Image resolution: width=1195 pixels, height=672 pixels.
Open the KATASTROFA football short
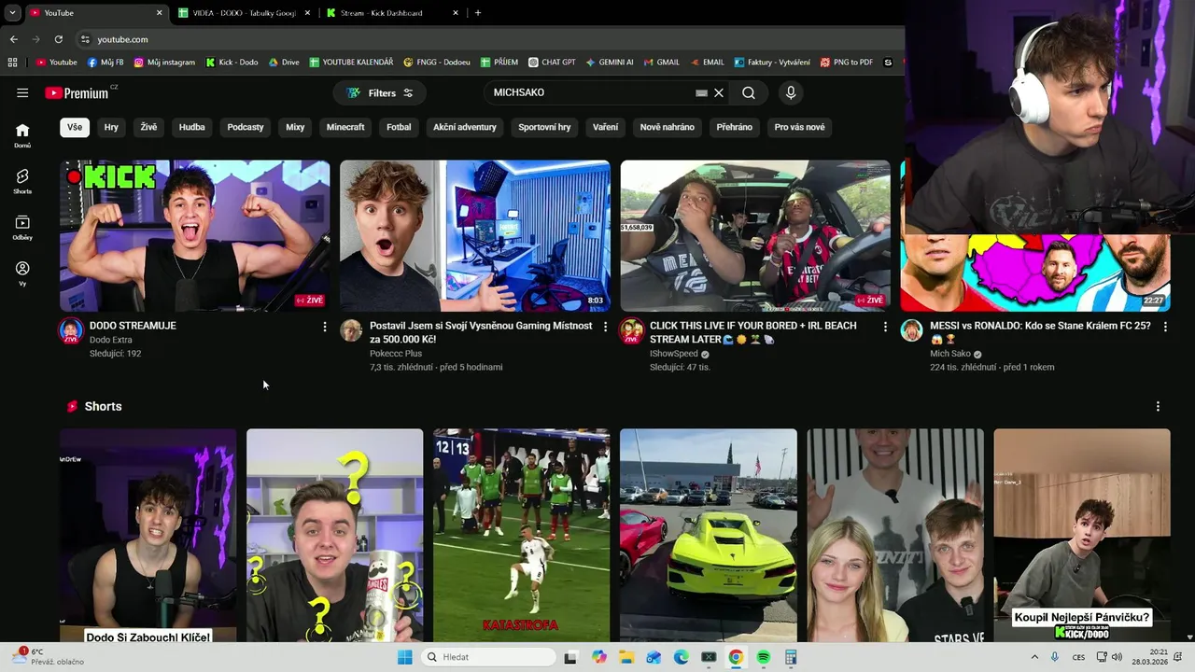pos(521,536)
